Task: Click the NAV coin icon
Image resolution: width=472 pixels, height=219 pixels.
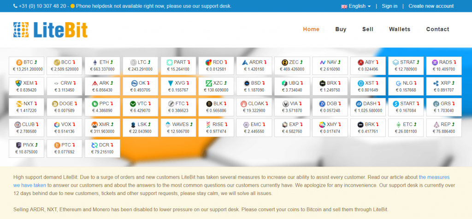Action: 323,63
